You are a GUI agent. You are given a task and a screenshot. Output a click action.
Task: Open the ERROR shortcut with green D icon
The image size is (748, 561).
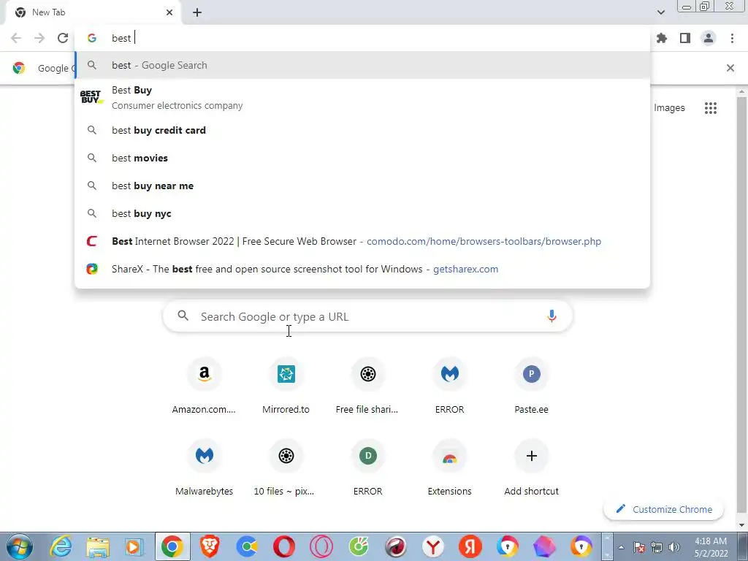click(x=367, y=469)
